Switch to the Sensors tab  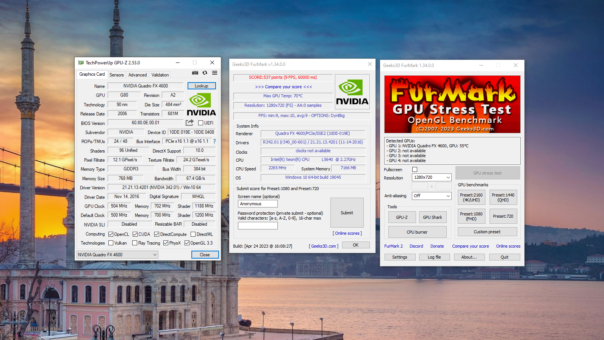point(117,75)
